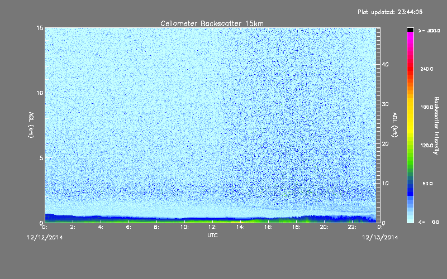447x279 pixels.
Task: Click the '>= 300.0' colorbar maximum label
Action: (x=429, y=31)
